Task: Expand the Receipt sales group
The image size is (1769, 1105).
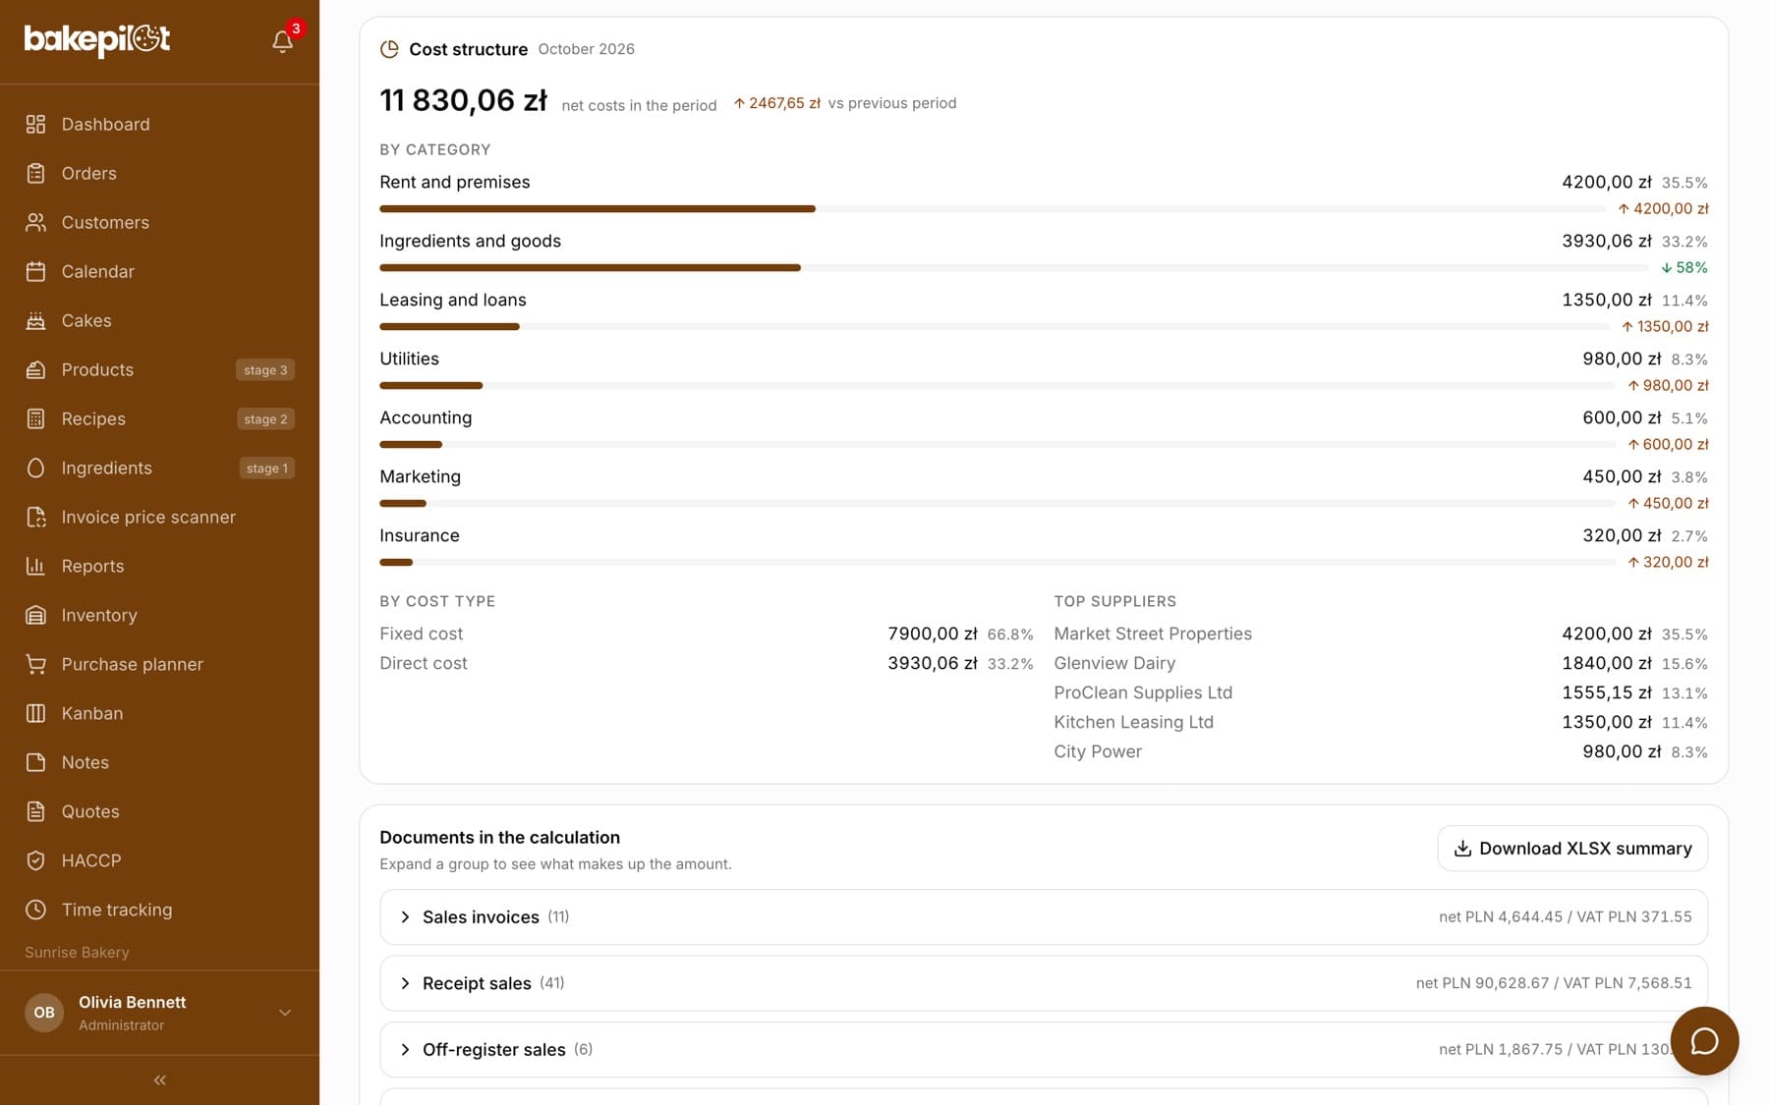Action: [x=1044, y=983]
